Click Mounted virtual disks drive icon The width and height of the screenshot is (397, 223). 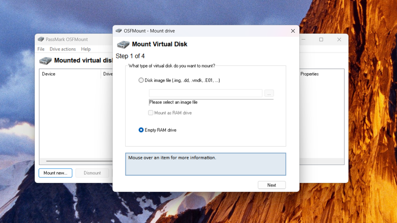click(46, 61)
